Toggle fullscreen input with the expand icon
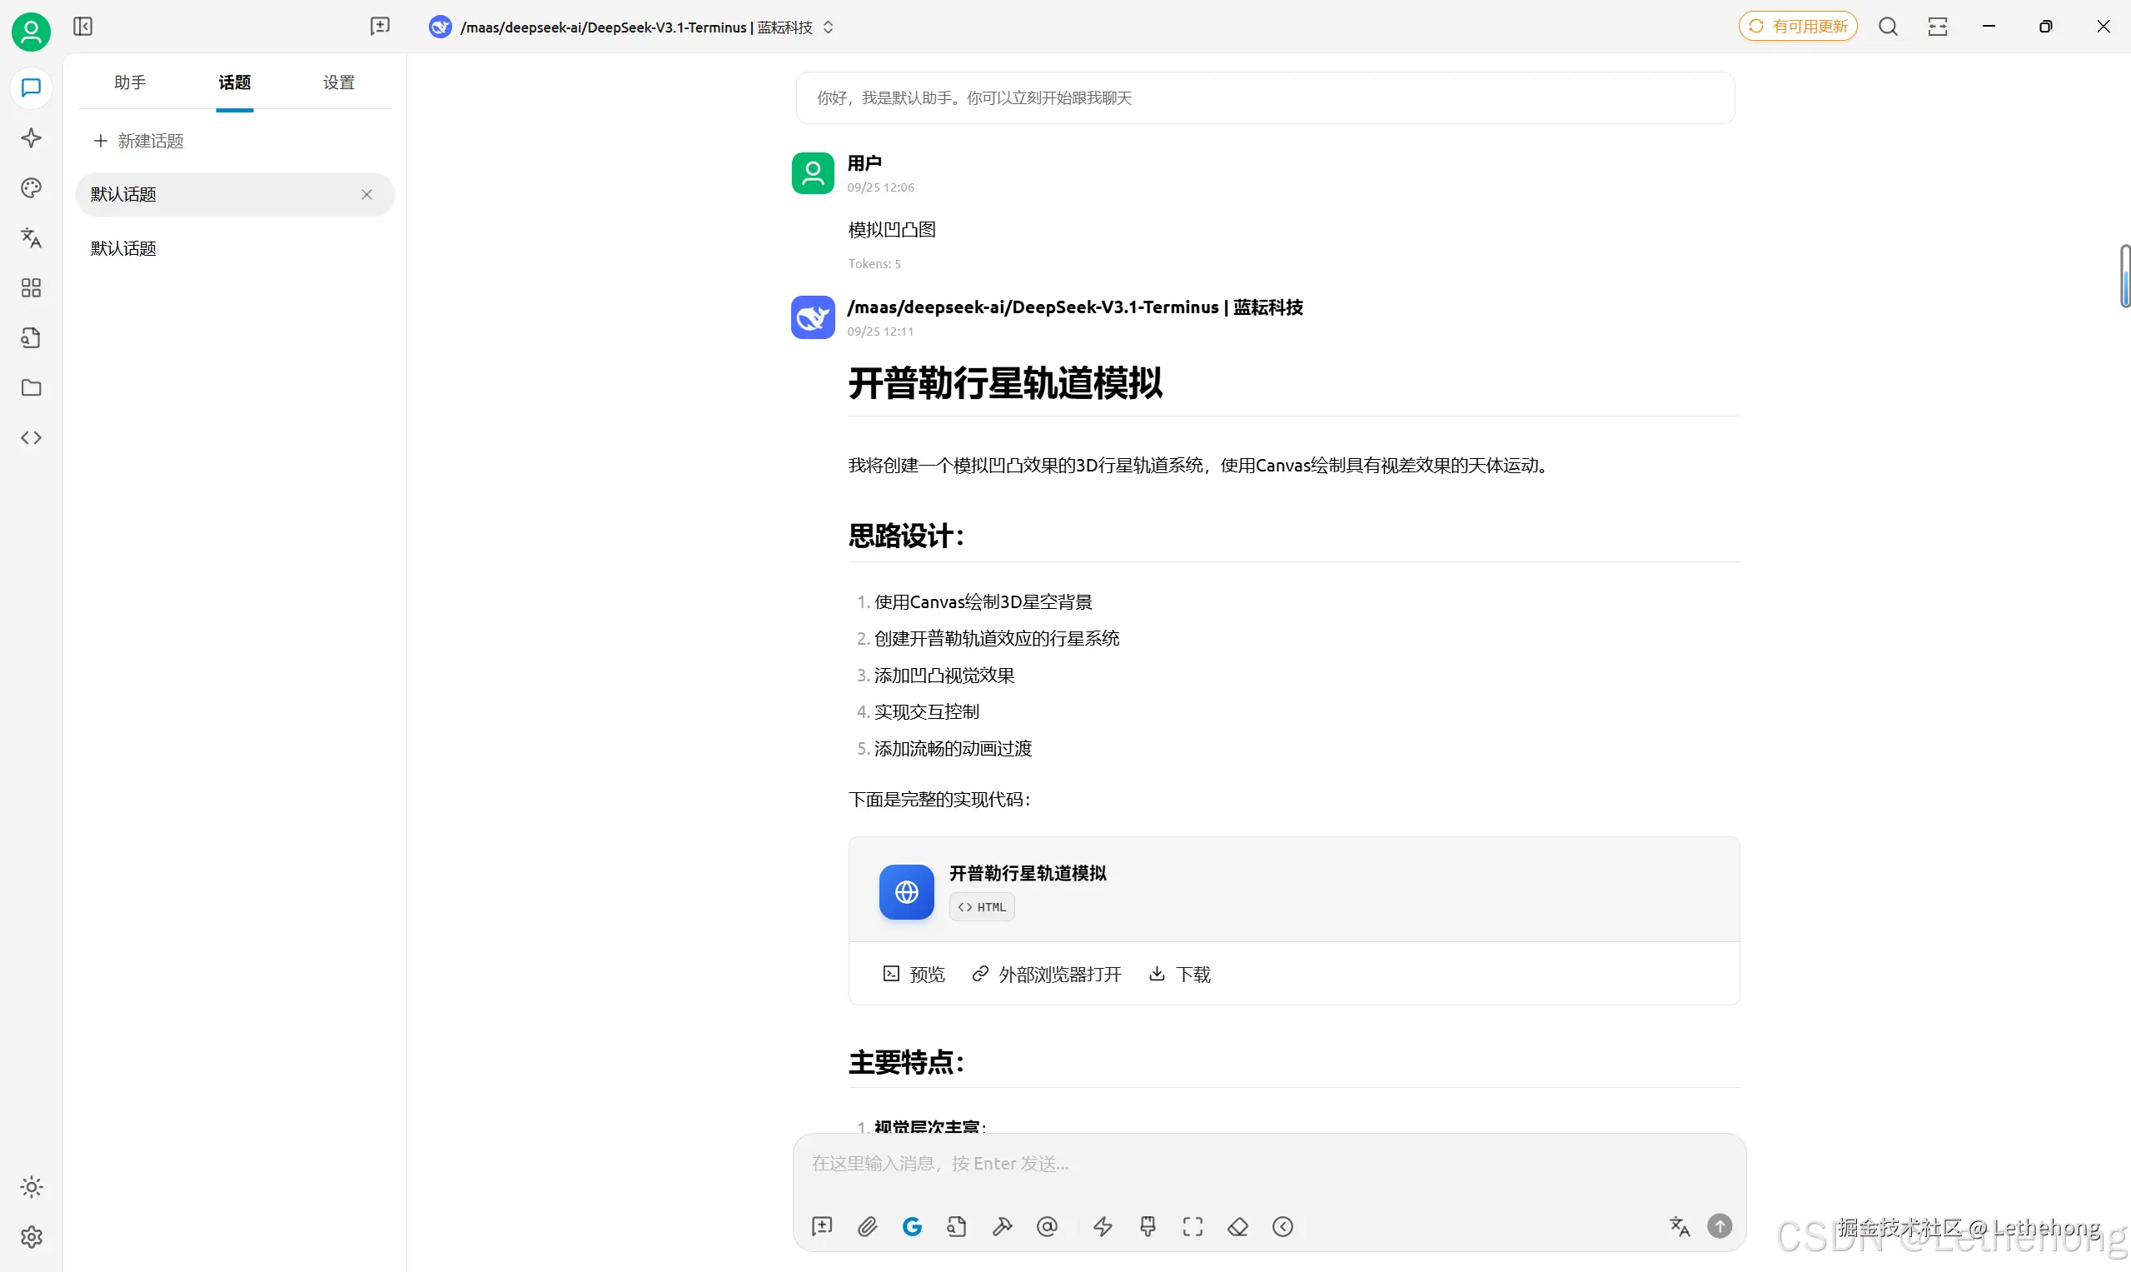This screenshot has height=1272, width=2131. click(1192, 1226)
